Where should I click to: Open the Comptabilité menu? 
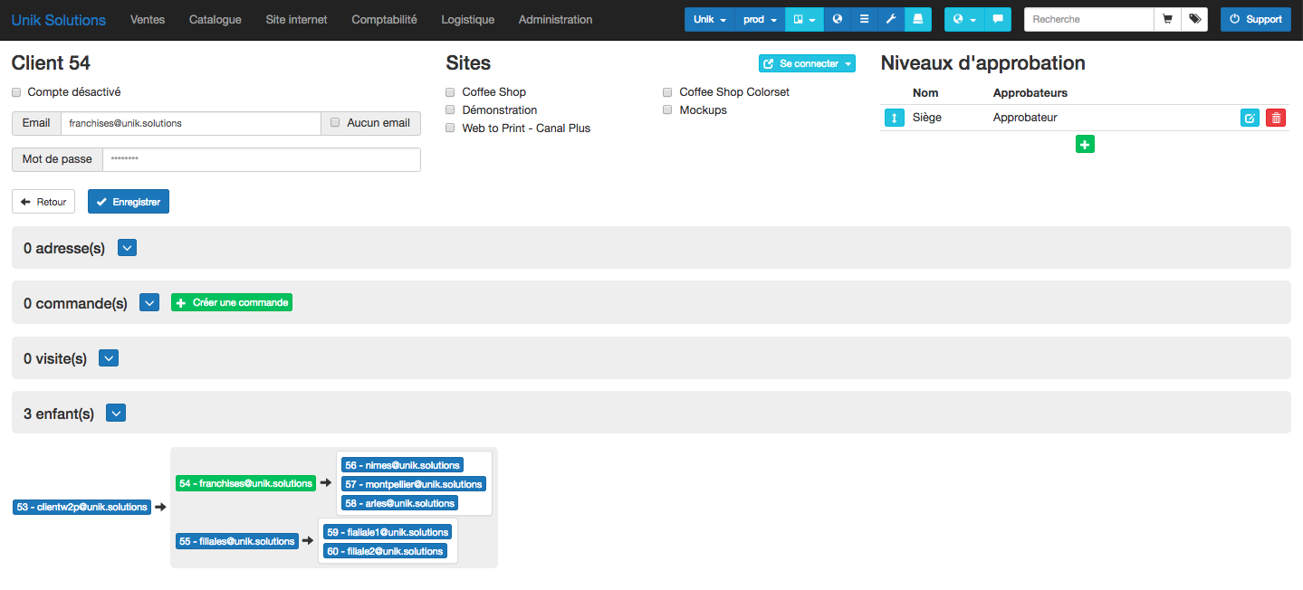(x=384, y=19)
